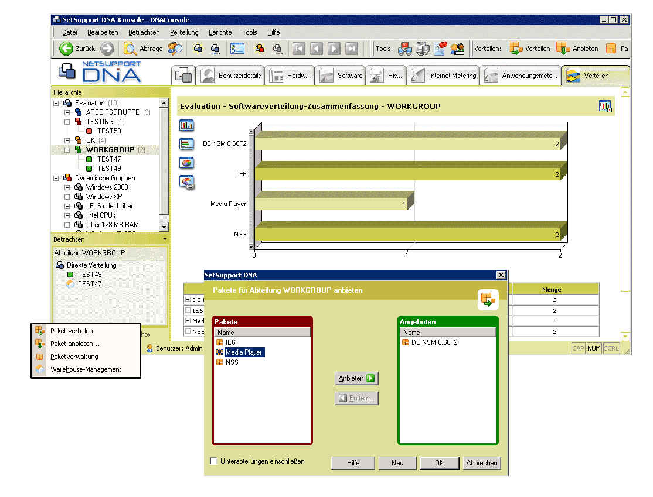Open the Verteilung menu
The height and width of the screenshot is (497, 653).
tap(184, 32)
